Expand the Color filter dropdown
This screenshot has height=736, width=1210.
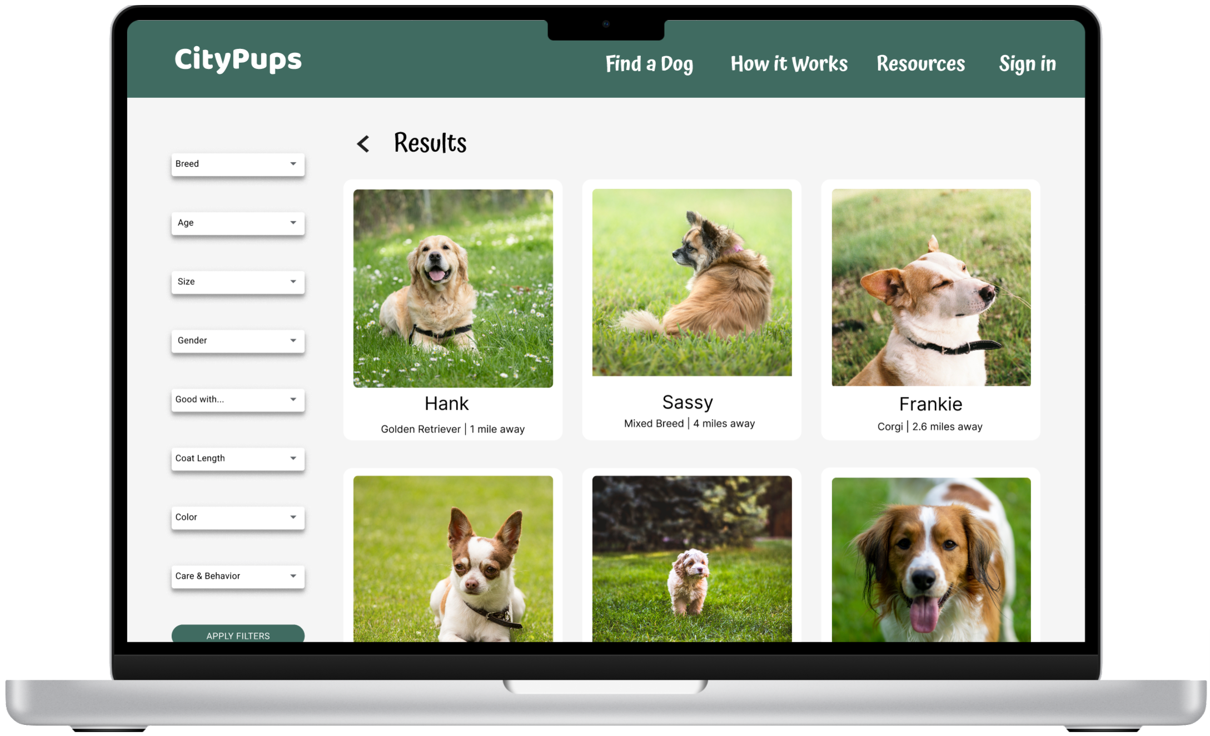238,518
